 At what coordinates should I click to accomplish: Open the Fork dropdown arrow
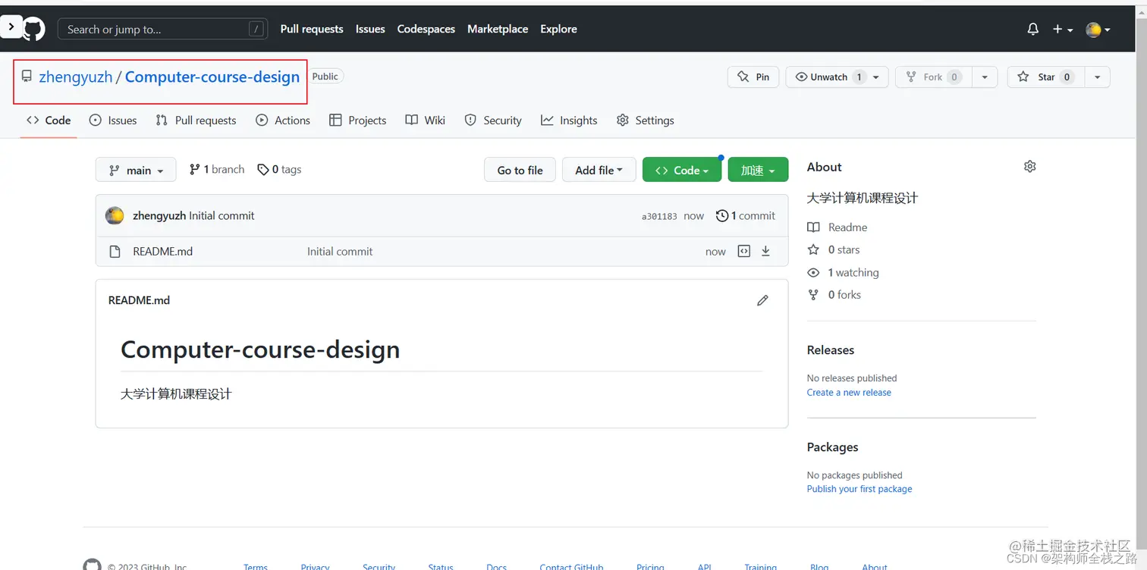tap(985, 77)
